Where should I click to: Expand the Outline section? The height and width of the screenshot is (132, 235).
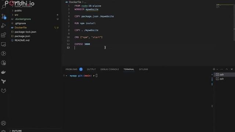(17, 131)
